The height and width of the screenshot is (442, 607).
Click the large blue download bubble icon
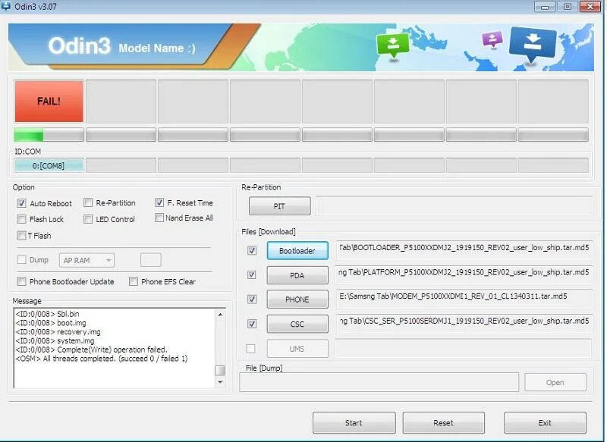pos(533,45)
